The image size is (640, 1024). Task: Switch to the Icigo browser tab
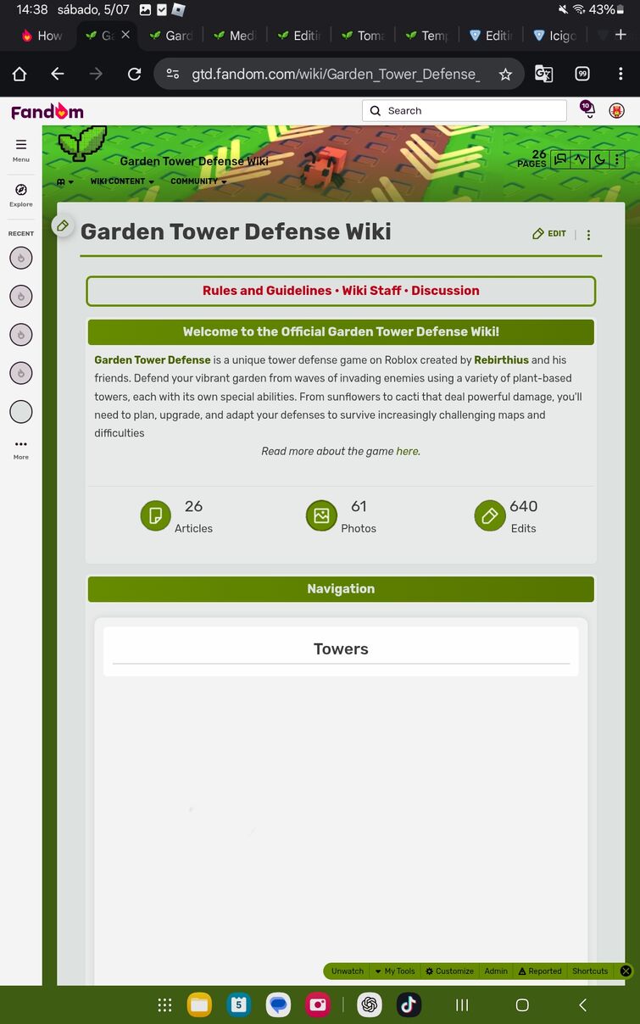(x=554, y=36)
